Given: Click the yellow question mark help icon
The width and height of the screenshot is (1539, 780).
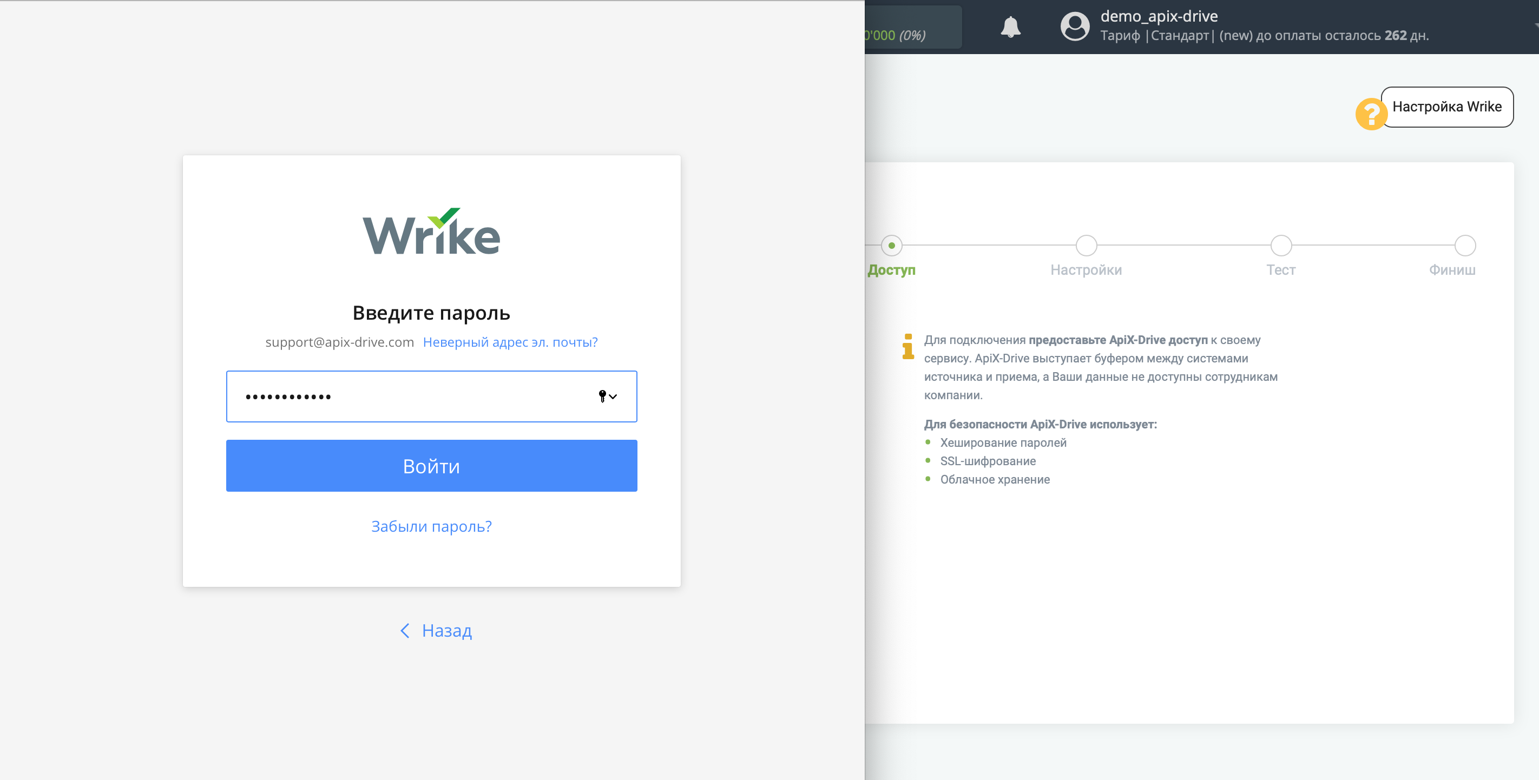Looking at the screenshot, I should coord(1371,114).
